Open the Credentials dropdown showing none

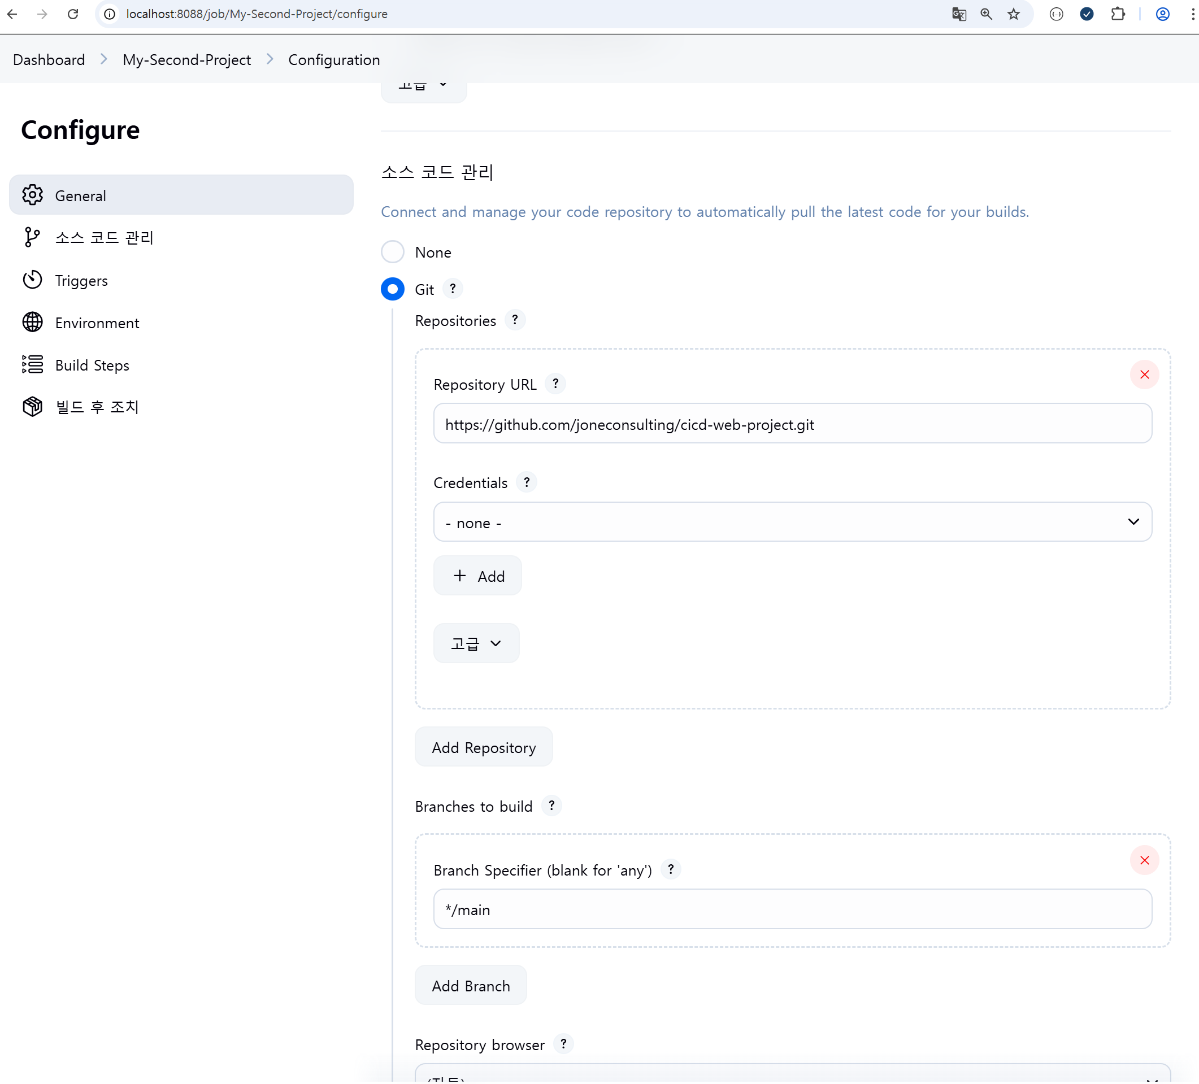pyautogui.click(x=792, y=522)
